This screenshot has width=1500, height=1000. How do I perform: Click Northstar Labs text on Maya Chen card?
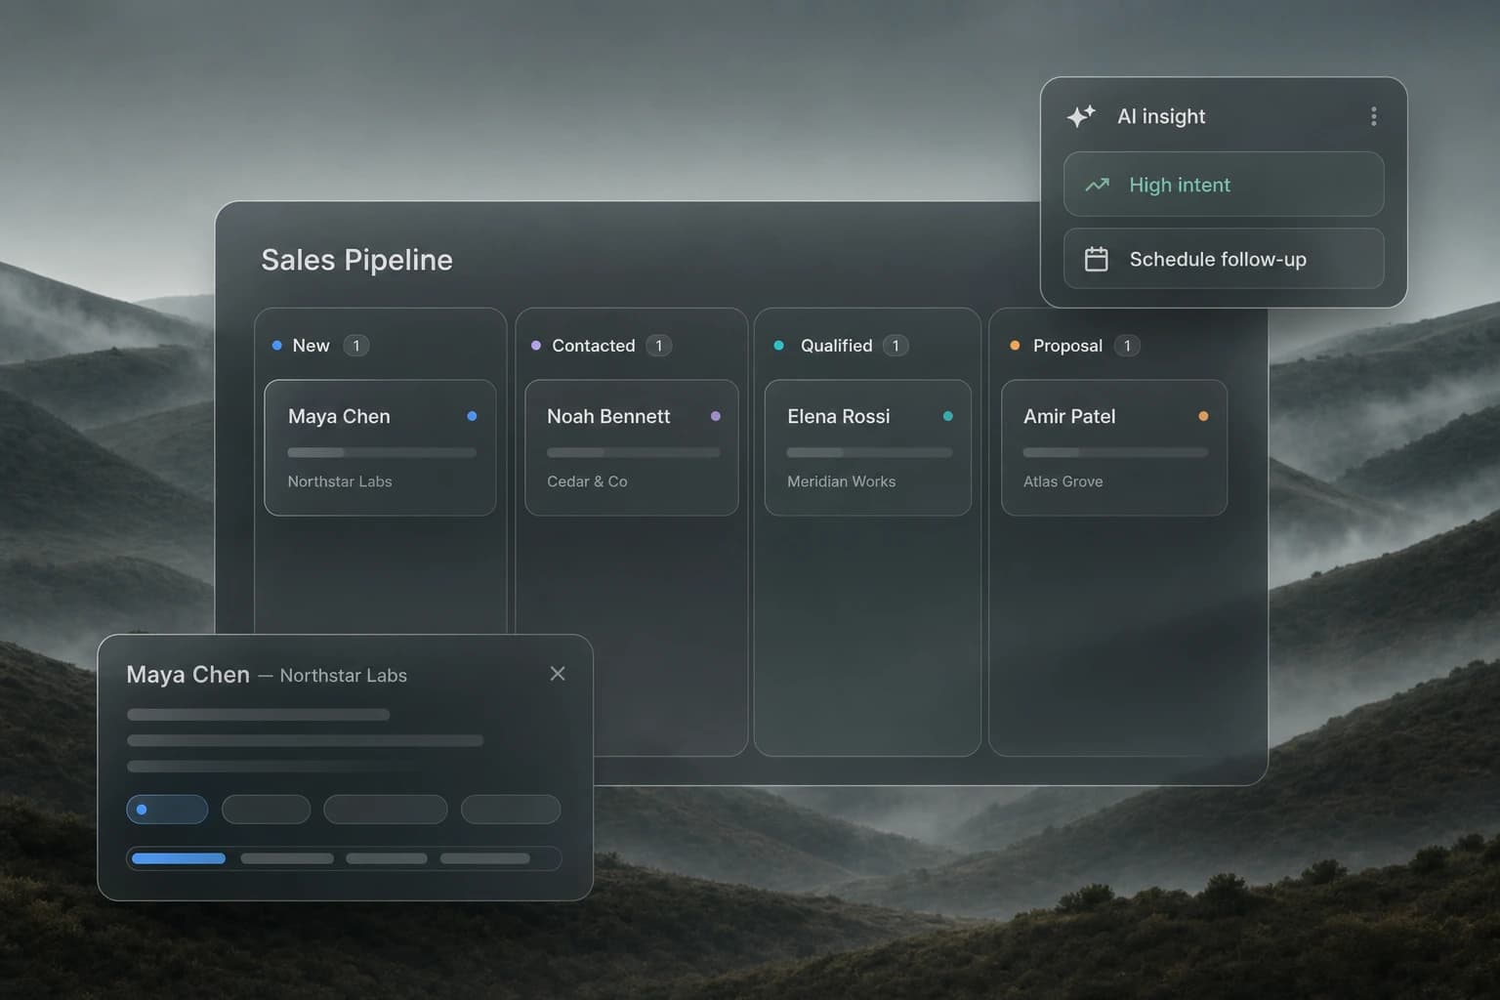pos(340,481)
